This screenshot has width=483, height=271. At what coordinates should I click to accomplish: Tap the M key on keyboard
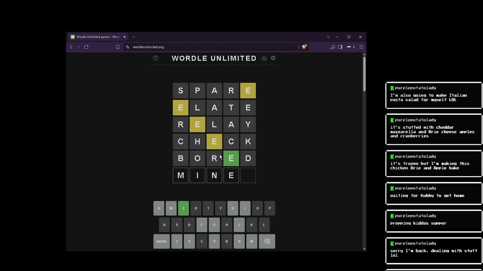click(x=251, y=241)
